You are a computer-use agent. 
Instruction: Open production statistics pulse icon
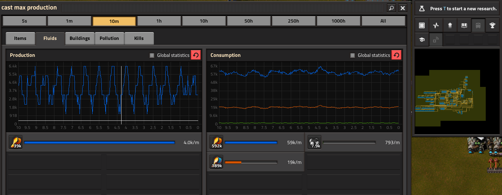pos(436,25)
